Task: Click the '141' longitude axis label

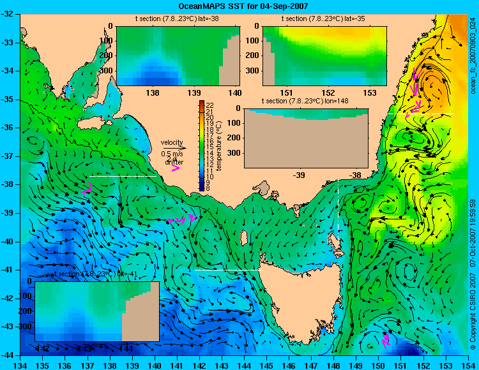Action: 177,366
